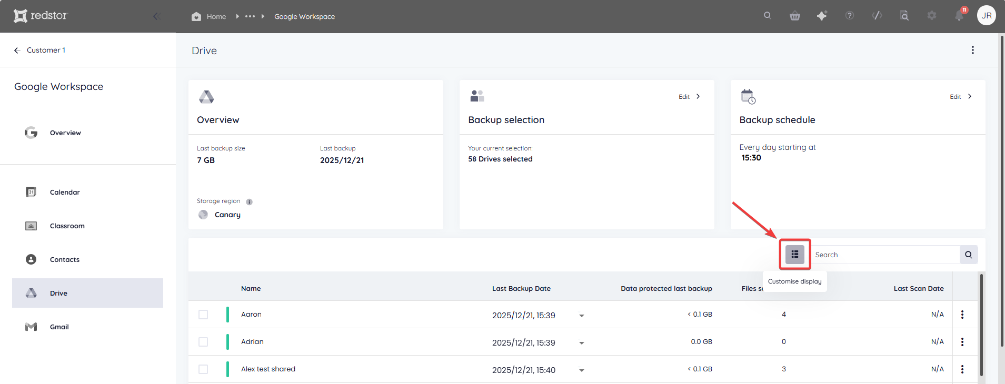Go back to Customer 1
This screenshot has width=1005, height=384.
[39, 50]
